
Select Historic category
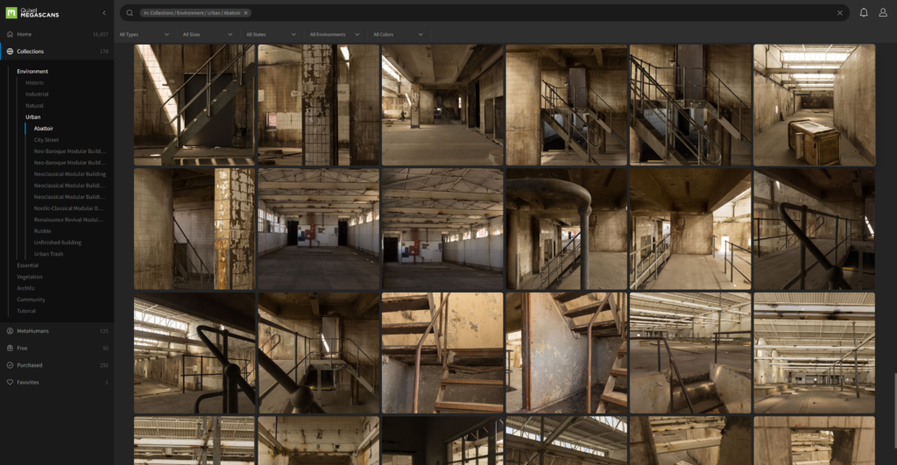(x=34, y=83)
